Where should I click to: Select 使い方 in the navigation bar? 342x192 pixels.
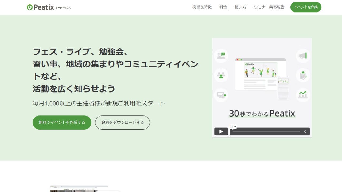[x=240, y=7]
